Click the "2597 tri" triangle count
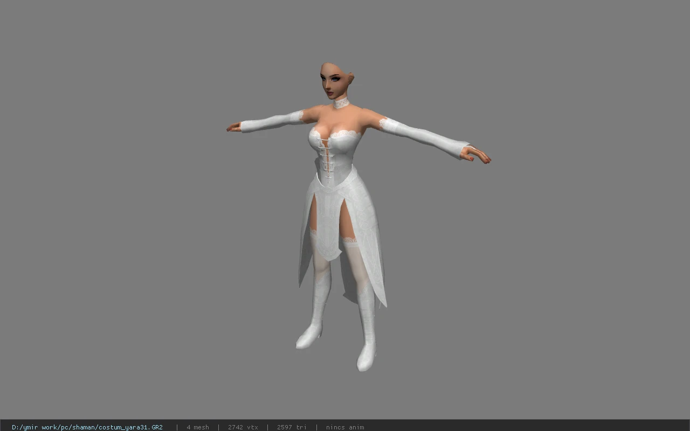Viewport: 690px width, 431px height. coord(292,427)
